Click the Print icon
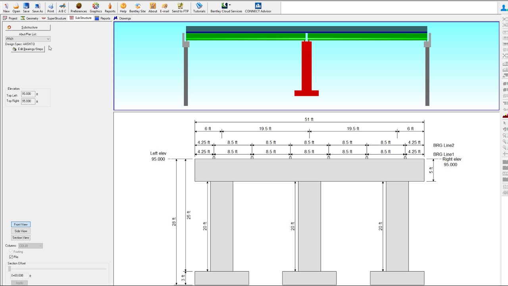The width and height of the screenshot is (508, 286). click(x=51, y=8)
